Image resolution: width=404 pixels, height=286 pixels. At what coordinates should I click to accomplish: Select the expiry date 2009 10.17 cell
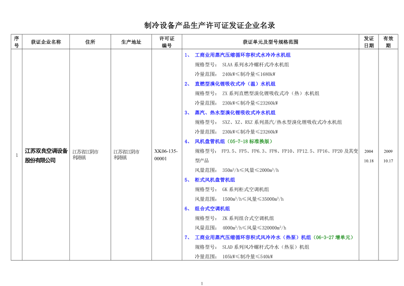tap(388, 156)
